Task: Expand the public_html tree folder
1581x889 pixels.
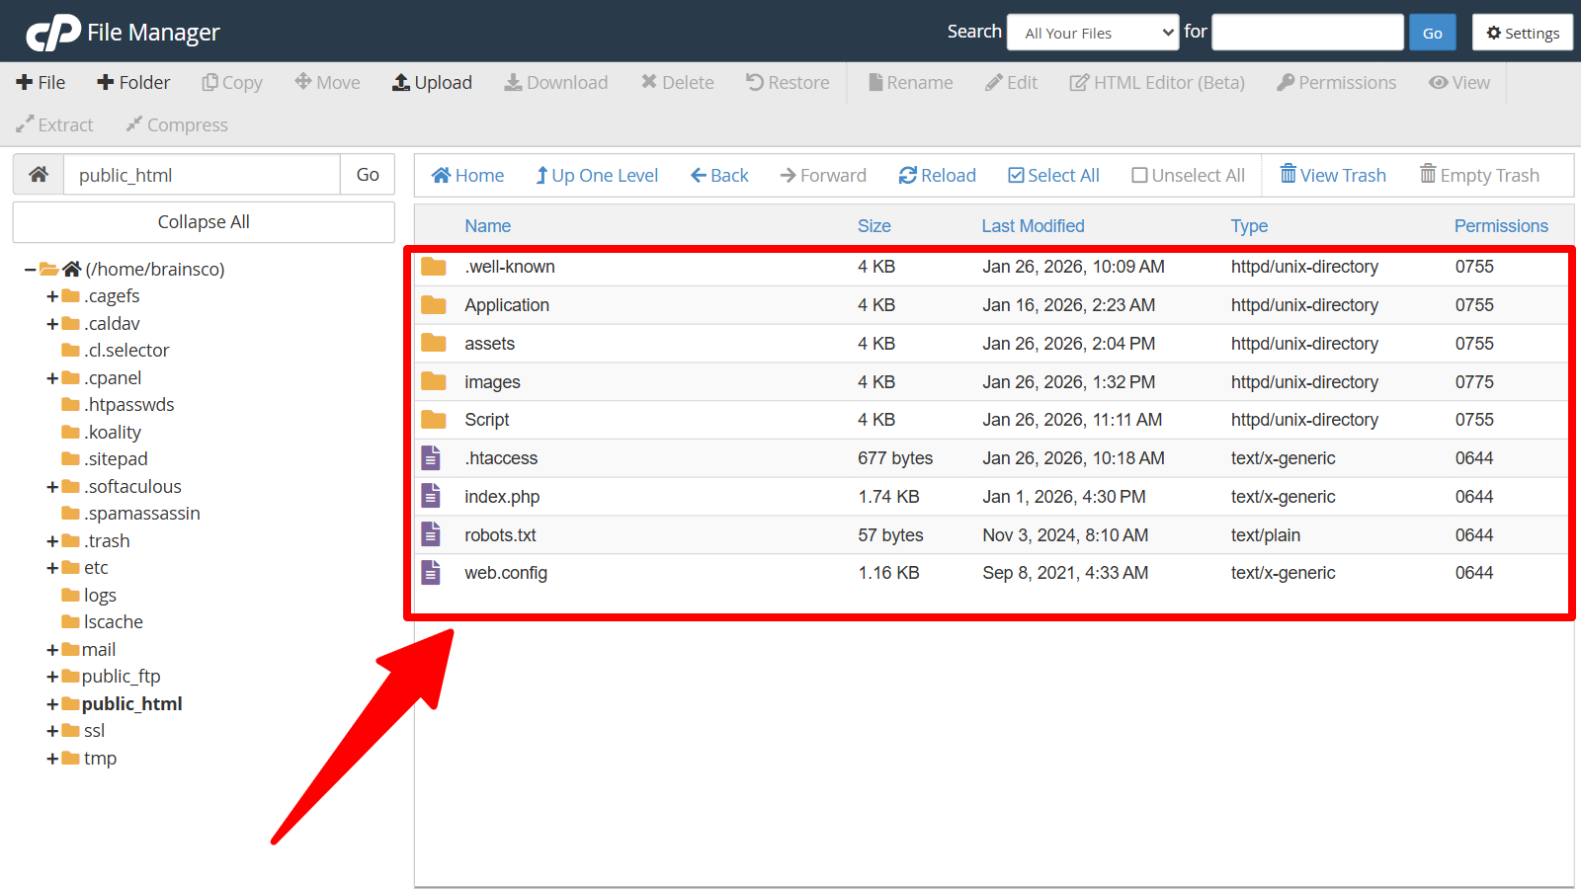Action: tap(52, 704)
